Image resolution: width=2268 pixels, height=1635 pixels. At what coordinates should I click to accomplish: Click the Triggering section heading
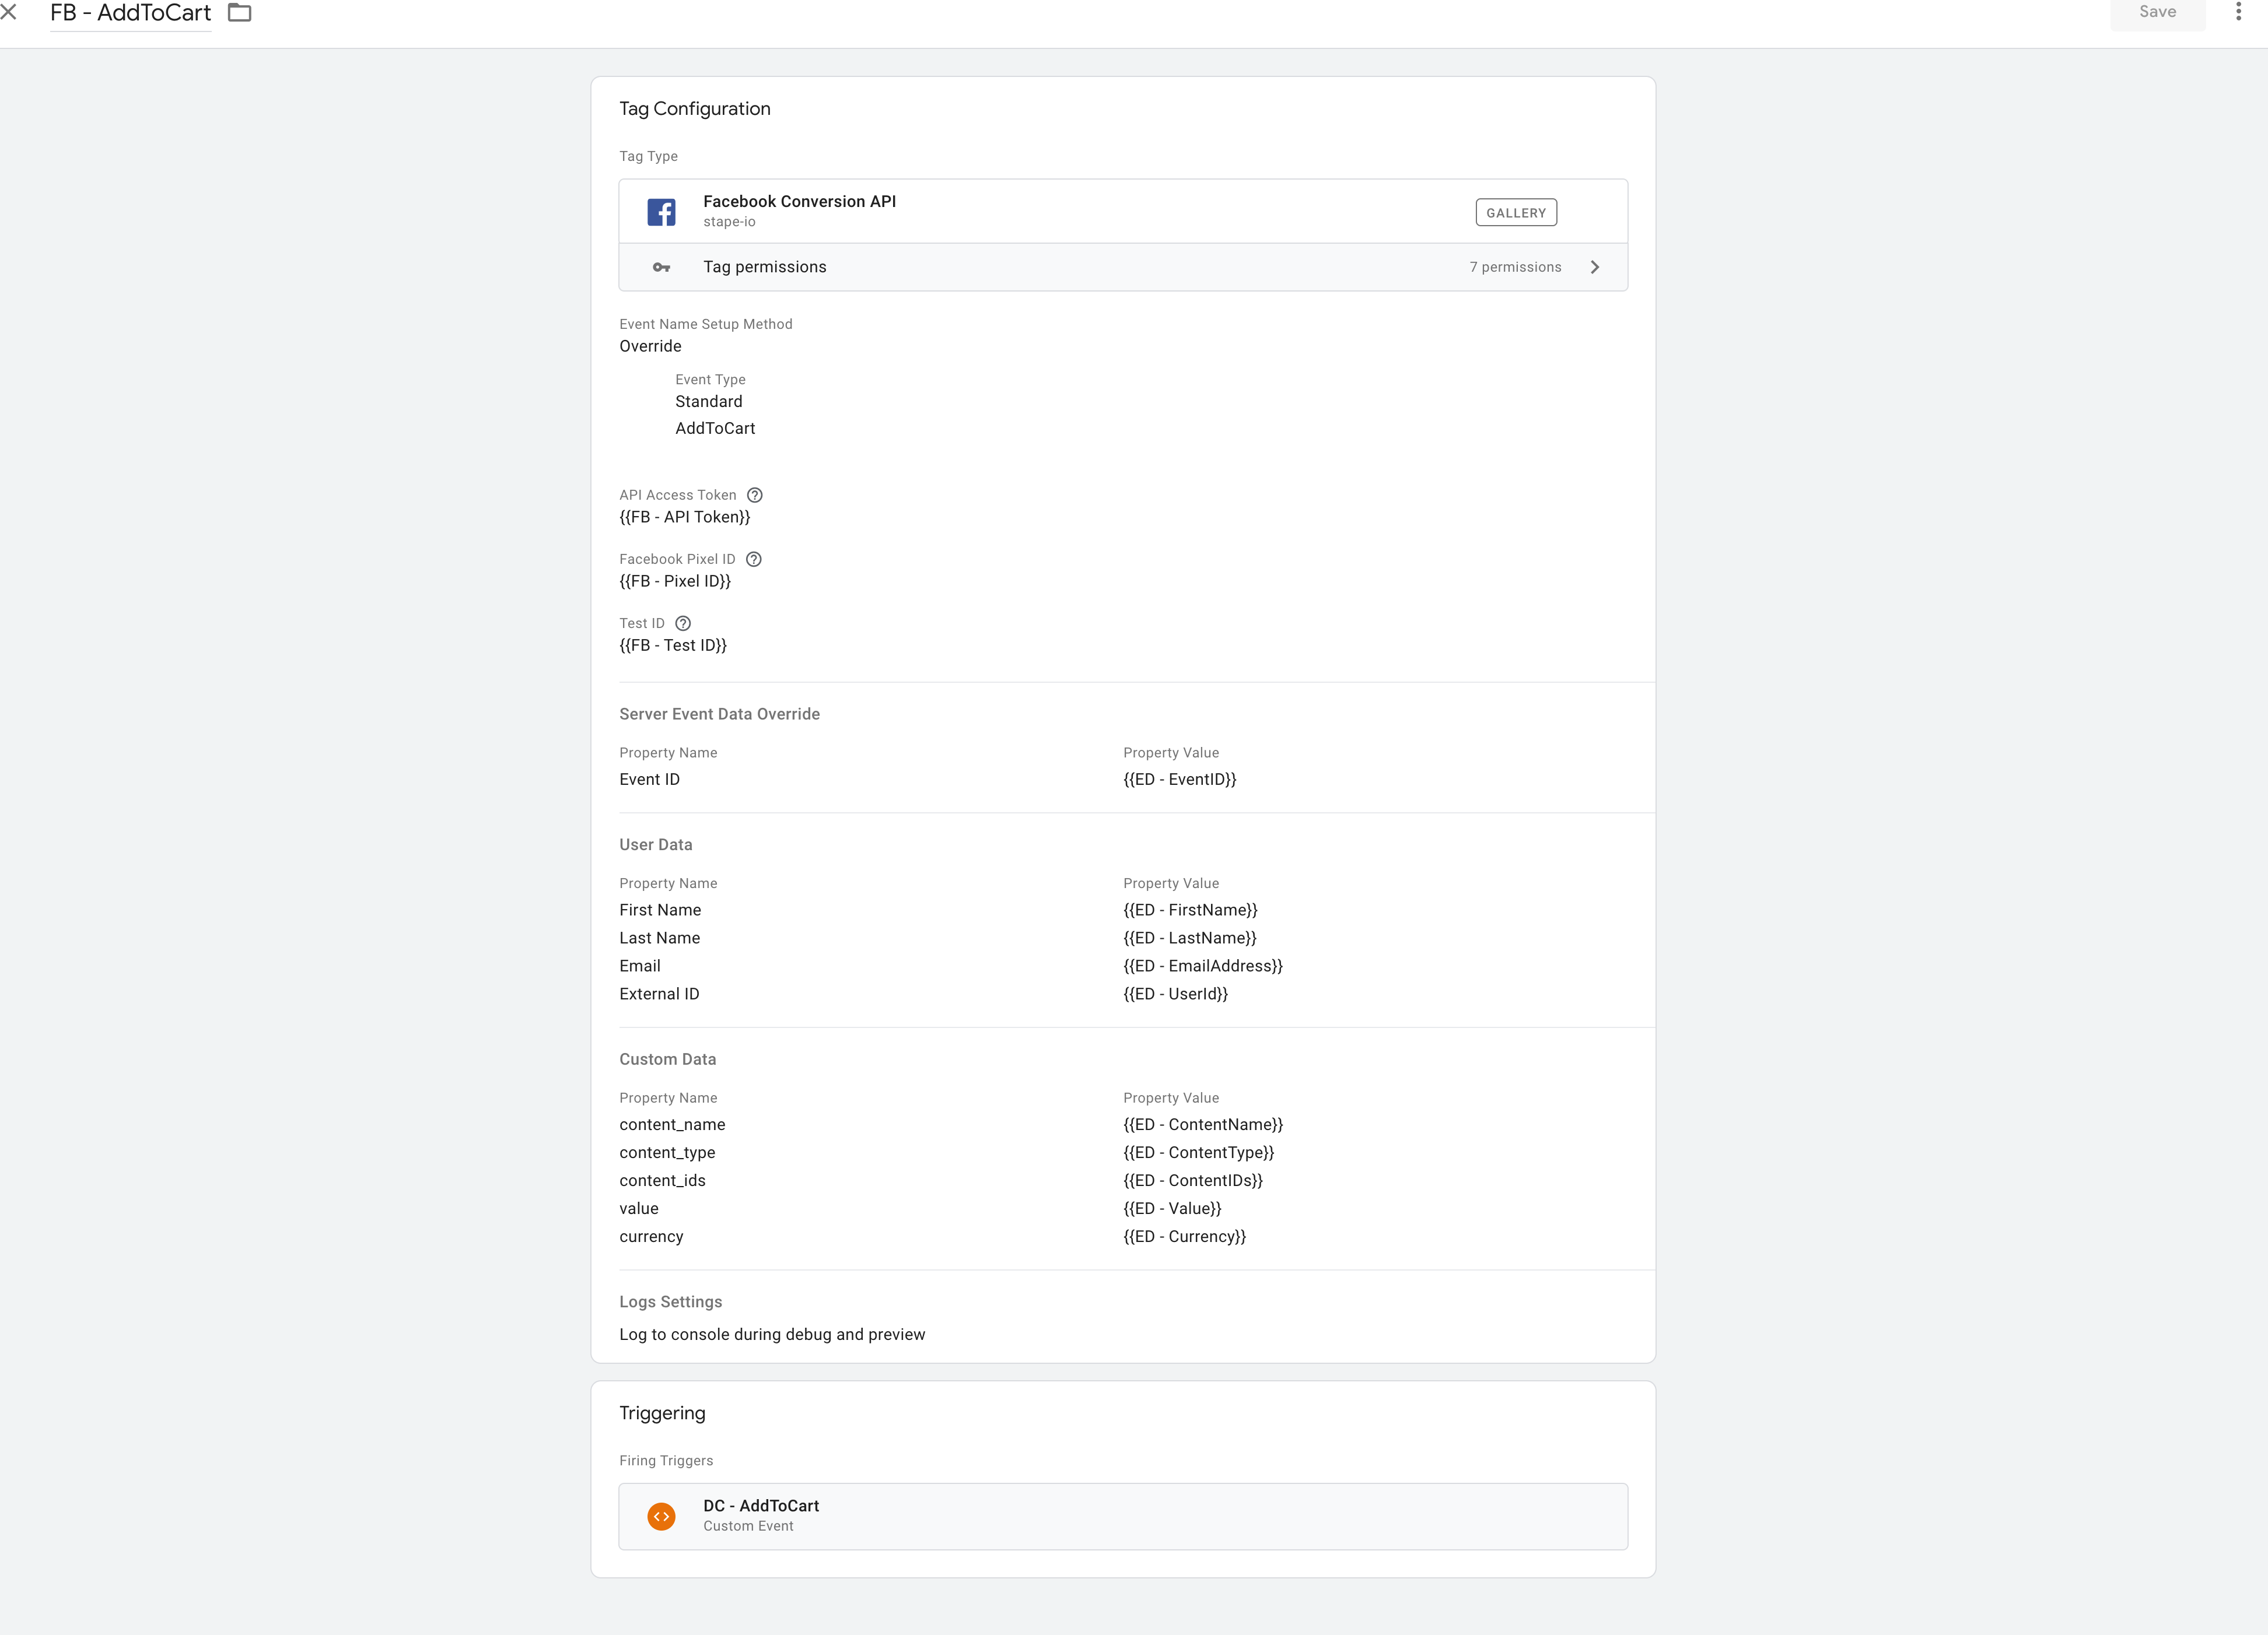point(662,1412)
